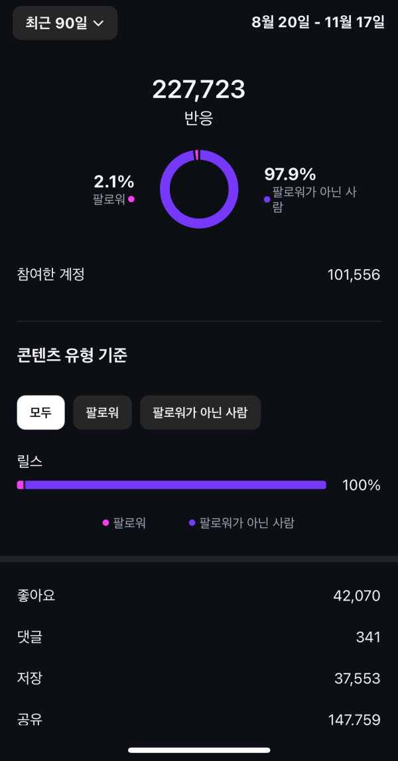Click the purple segment of the 릴스 bar

tap(176, 485)
